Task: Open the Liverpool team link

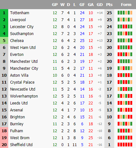Action: coord(18,20)
